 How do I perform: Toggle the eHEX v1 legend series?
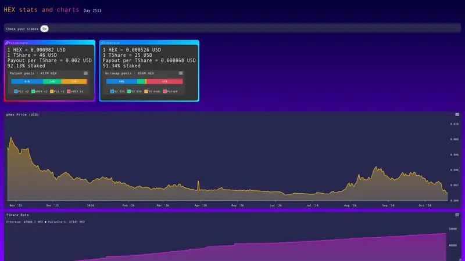(75, 92)
